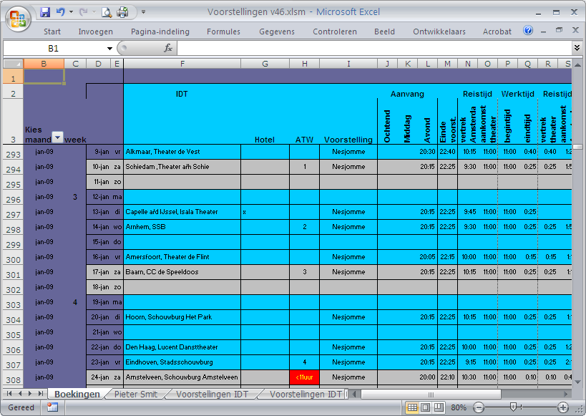Open the Controleren ribbon tab
The width and height of the screenshot is (586, 416).
[335, 32]
